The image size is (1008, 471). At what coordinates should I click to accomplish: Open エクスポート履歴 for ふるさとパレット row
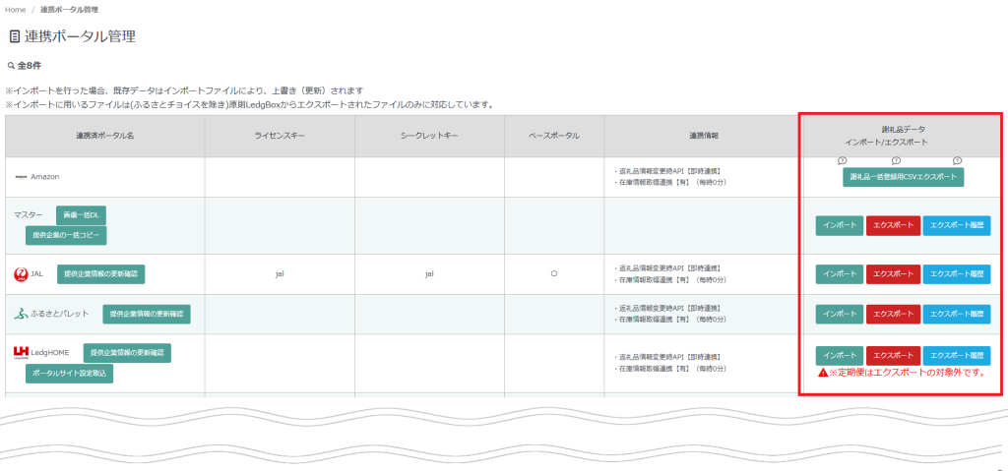[x=956, y=314]
